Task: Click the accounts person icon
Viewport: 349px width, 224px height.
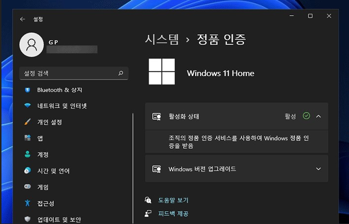Action: 27,154
